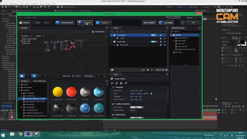Pick the teal metal material sphere

pos(99,108)
